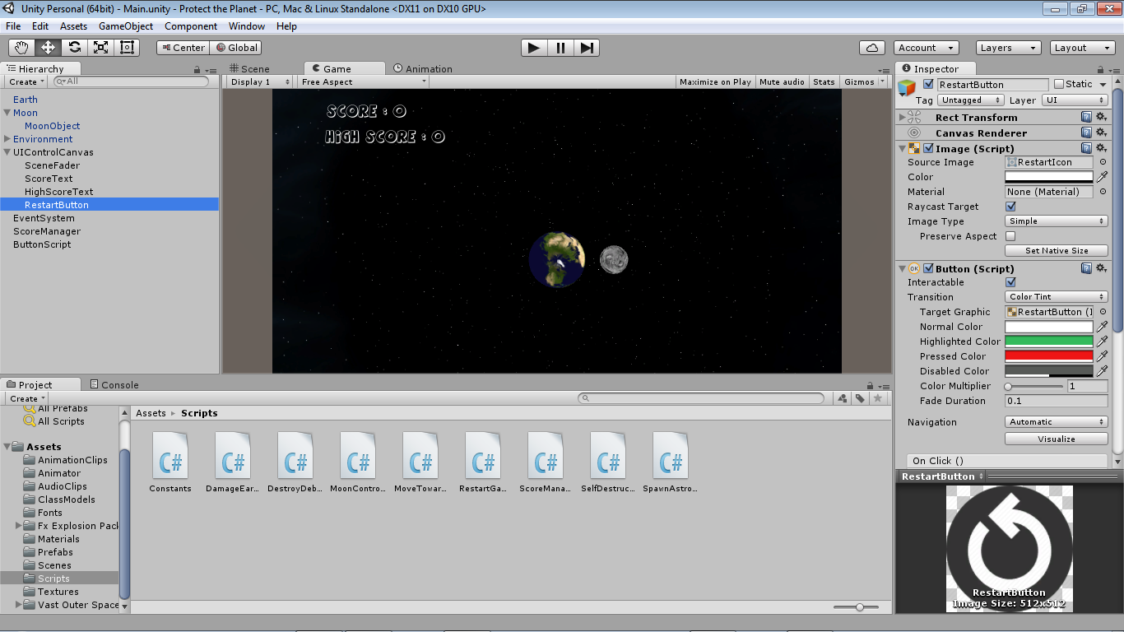Toggle Maximize on Play
Image resolution: width=1124 pixels, height=632 pixels.
coord(715,81)
